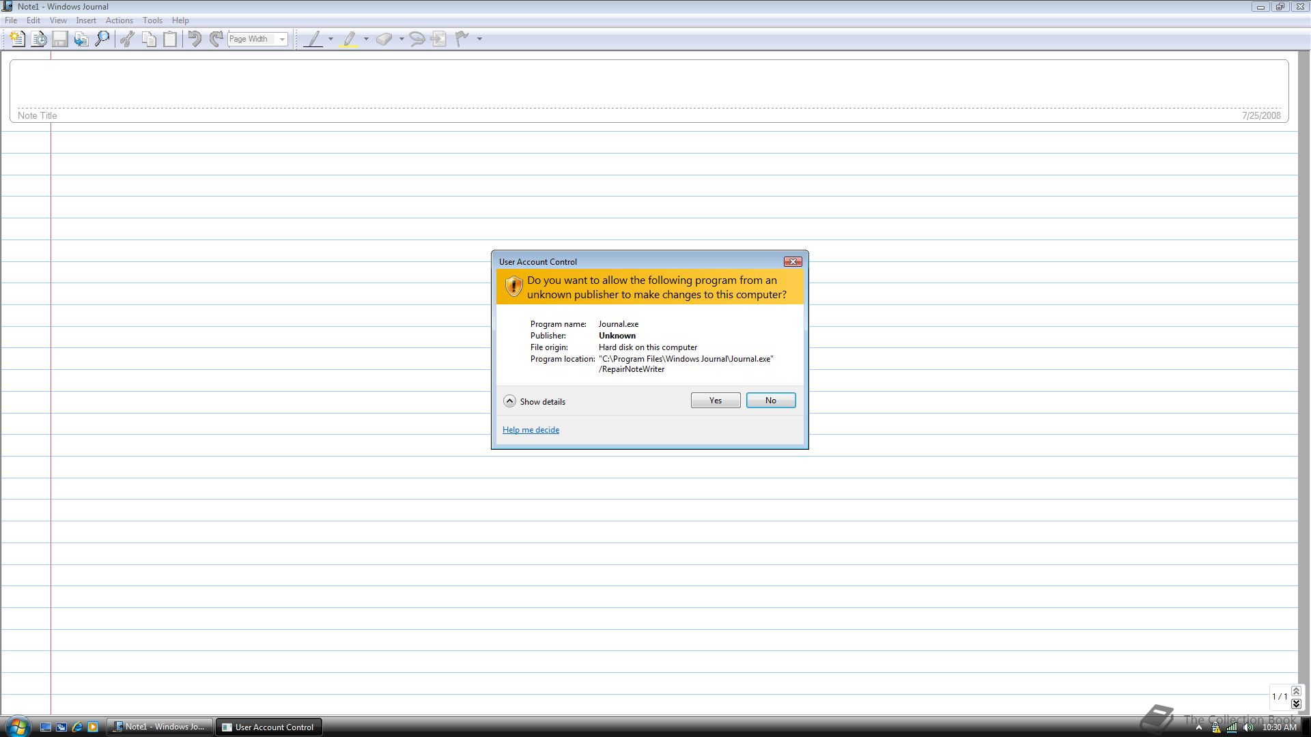Expand the Eraser options arrow
Image resolution: width=1311 pixels, height=737 pixels.
[x=401, y=39]
